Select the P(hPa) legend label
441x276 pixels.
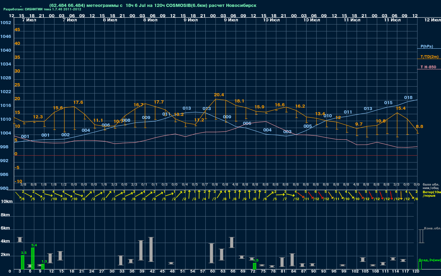pos(427,46)
